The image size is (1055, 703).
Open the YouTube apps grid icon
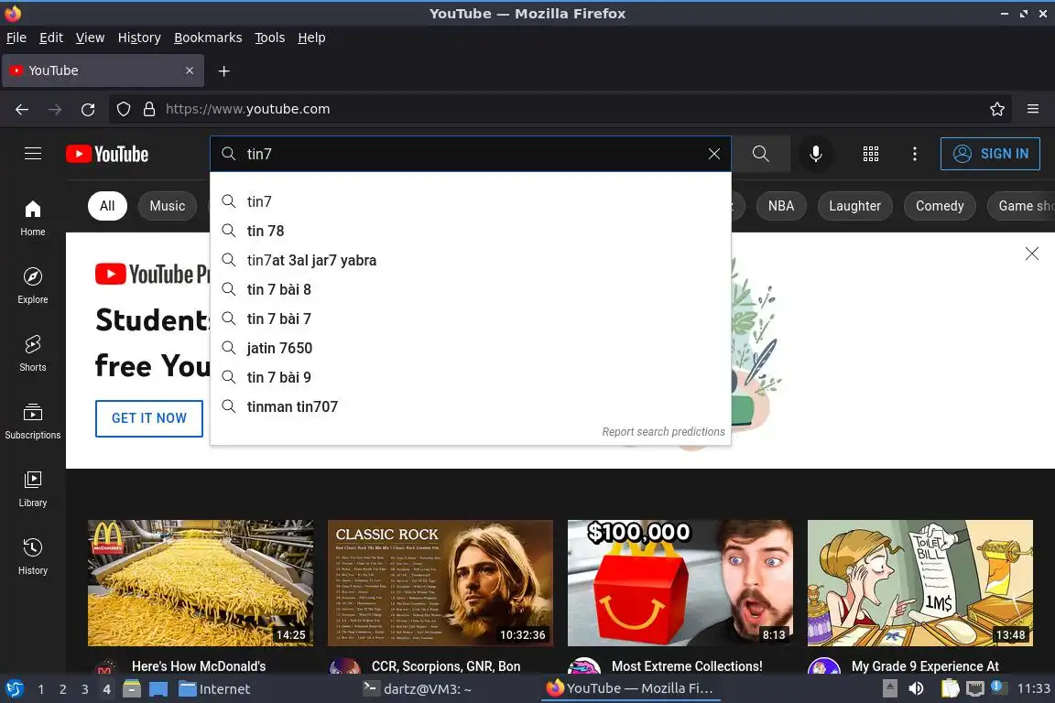coord(871,154)
